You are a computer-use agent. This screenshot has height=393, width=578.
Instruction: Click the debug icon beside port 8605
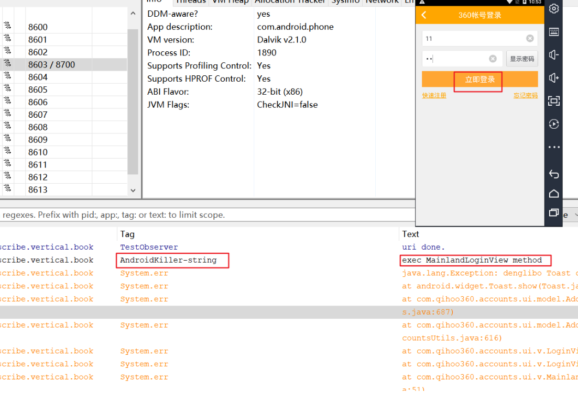coord(7,88)
